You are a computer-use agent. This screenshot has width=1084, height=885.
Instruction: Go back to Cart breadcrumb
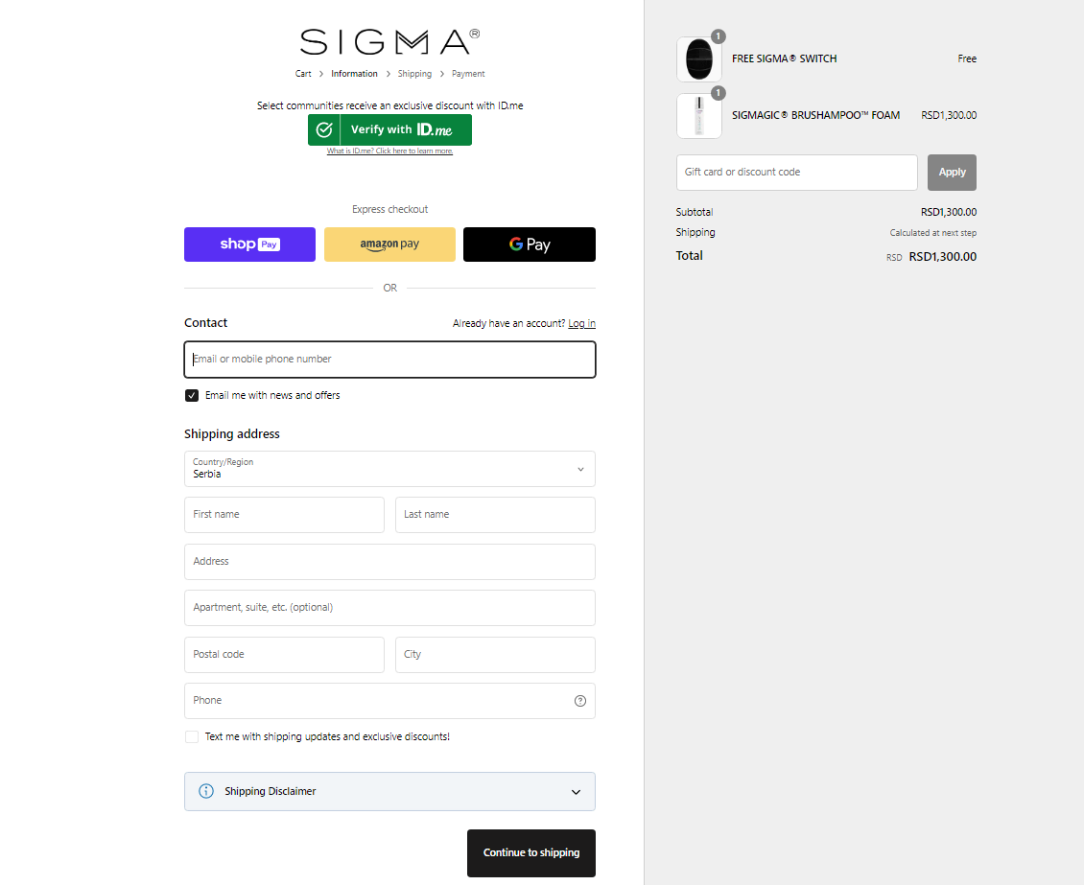[x=303, y=74]
